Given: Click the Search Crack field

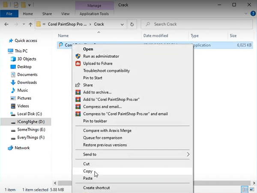Looking at the screenshot, I should [x=197, y=24].
